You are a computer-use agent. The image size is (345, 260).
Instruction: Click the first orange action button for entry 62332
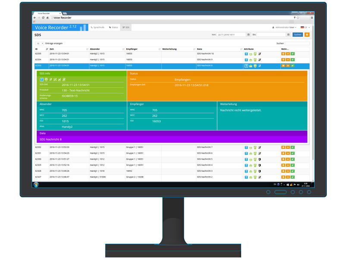pyautogui.click(x=283, y=148)
